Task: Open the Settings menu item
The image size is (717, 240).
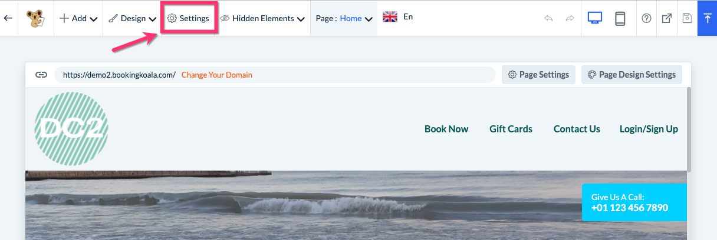Action: coord(189,18)
